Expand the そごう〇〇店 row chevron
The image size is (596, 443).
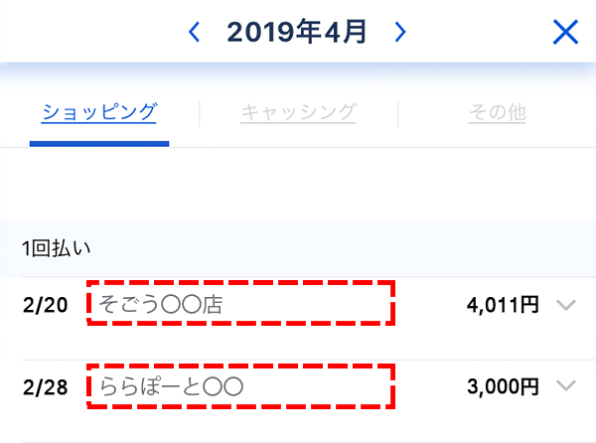tap(566, 305)
